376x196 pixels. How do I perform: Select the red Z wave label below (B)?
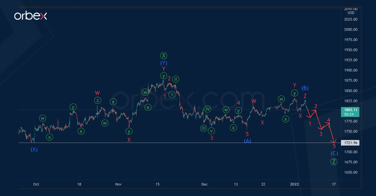tap(305, 96)
